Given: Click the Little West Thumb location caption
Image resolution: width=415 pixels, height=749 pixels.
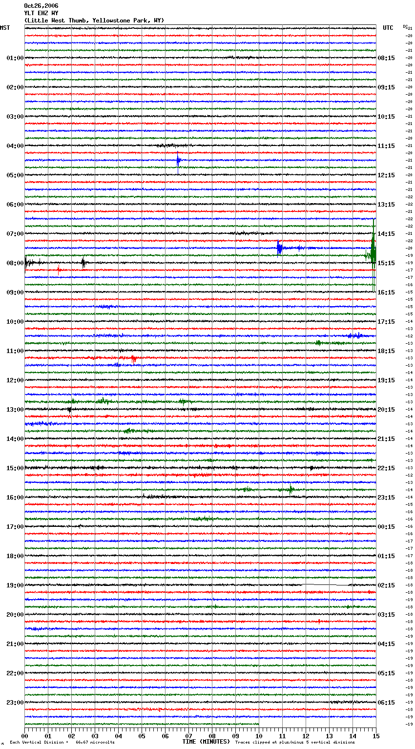Looking at the screenshot, I should point(94,21).
